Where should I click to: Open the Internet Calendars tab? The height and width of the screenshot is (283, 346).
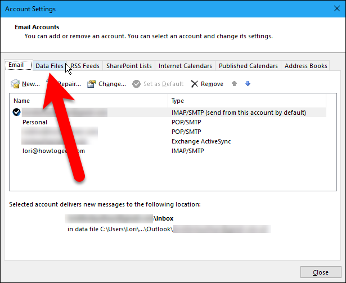click(x=185, y=66)
